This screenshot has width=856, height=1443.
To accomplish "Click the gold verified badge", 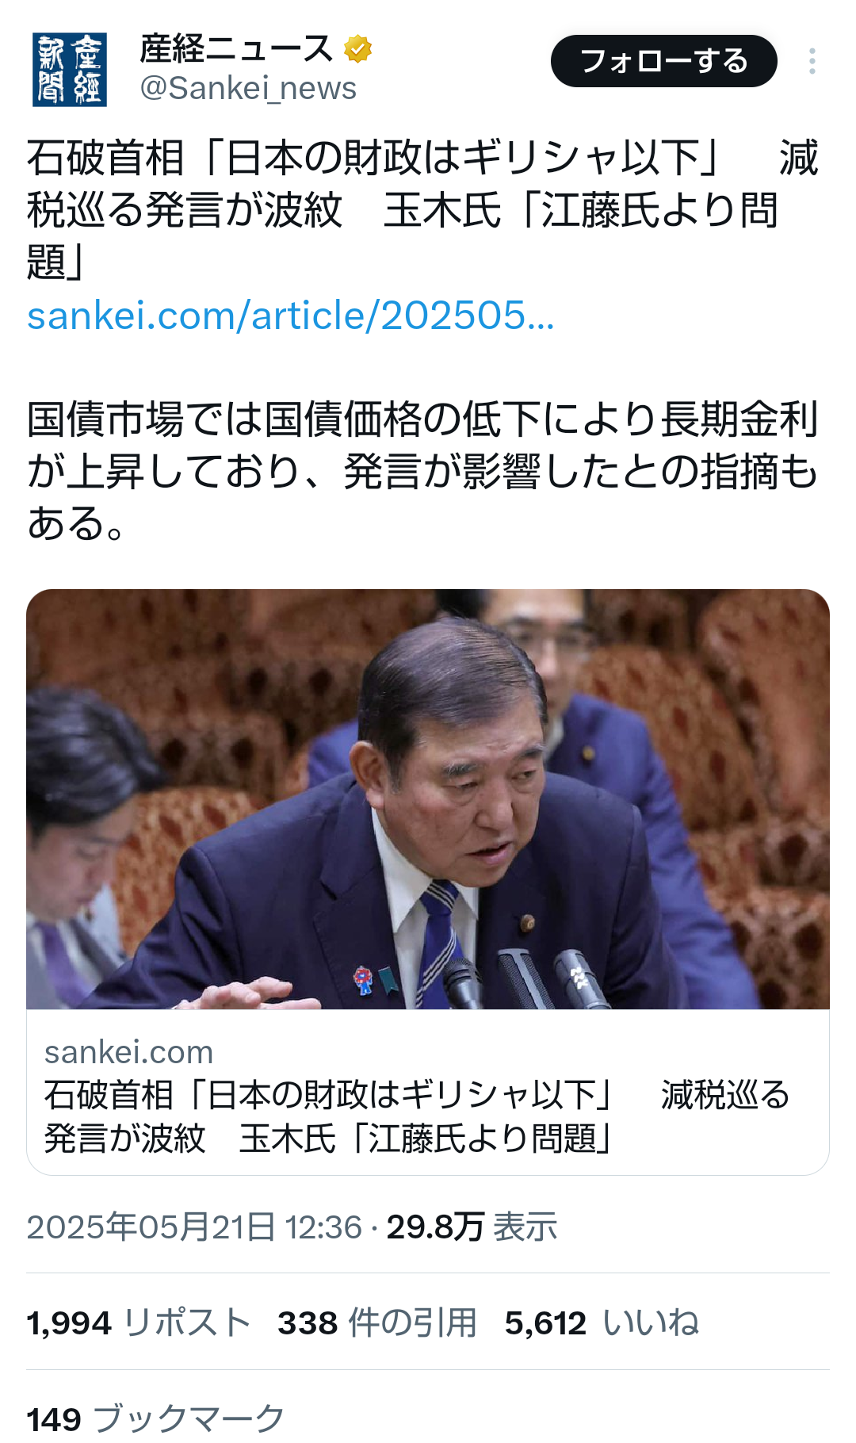I will pyautogui.click(x=358, y=49).
